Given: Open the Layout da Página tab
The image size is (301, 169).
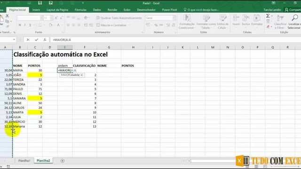Looking at the screenshot, I should tap(57, 10).
